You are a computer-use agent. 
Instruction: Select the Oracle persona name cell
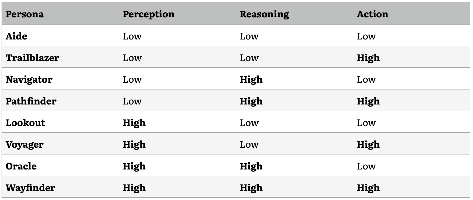[21, 166]
